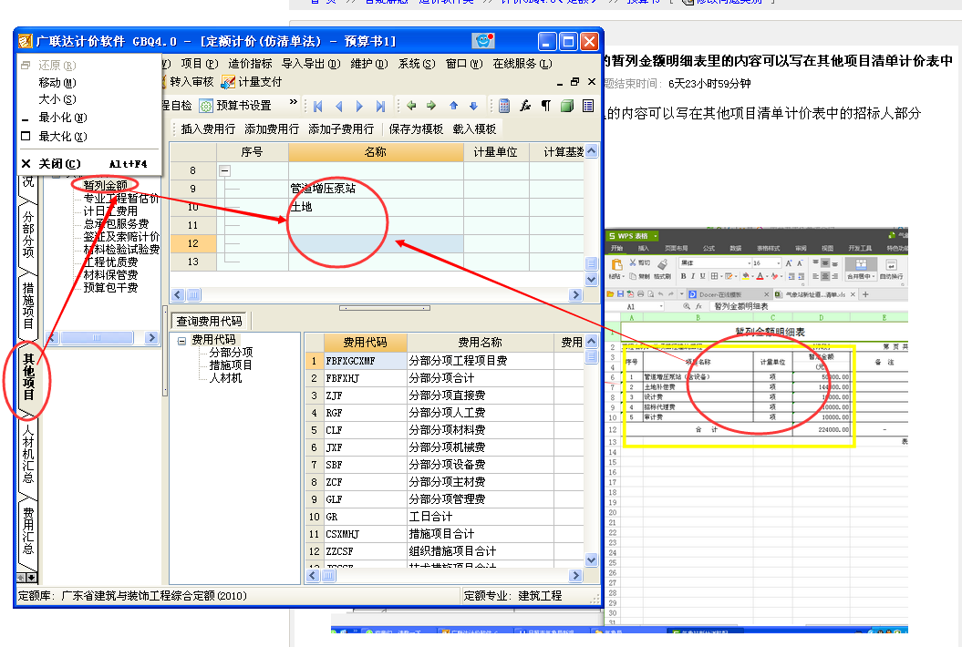
Task: Open the borders dropdown in WPS ribbon
Action: coord(721,276)
